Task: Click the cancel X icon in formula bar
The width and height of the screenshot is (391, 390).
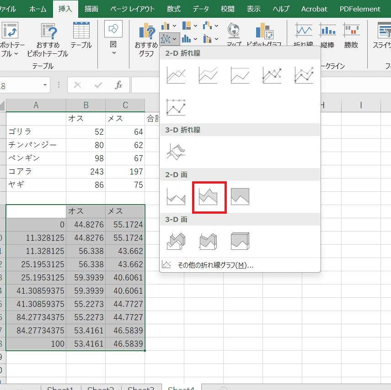Action: [78, 85]
